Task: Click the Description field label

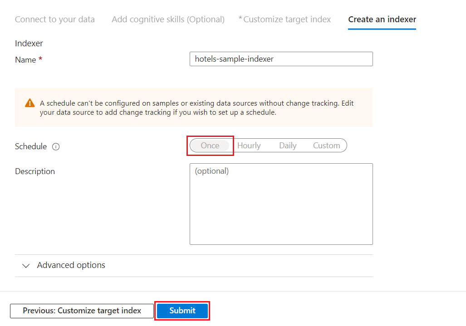Action: 35,171
